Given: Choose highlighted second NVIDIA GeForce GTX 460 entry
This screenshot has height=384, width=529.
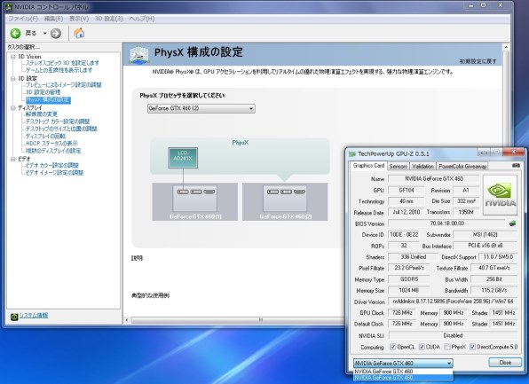Looking at the screenshot, I should pyautogui.click(x=403, y=378).
